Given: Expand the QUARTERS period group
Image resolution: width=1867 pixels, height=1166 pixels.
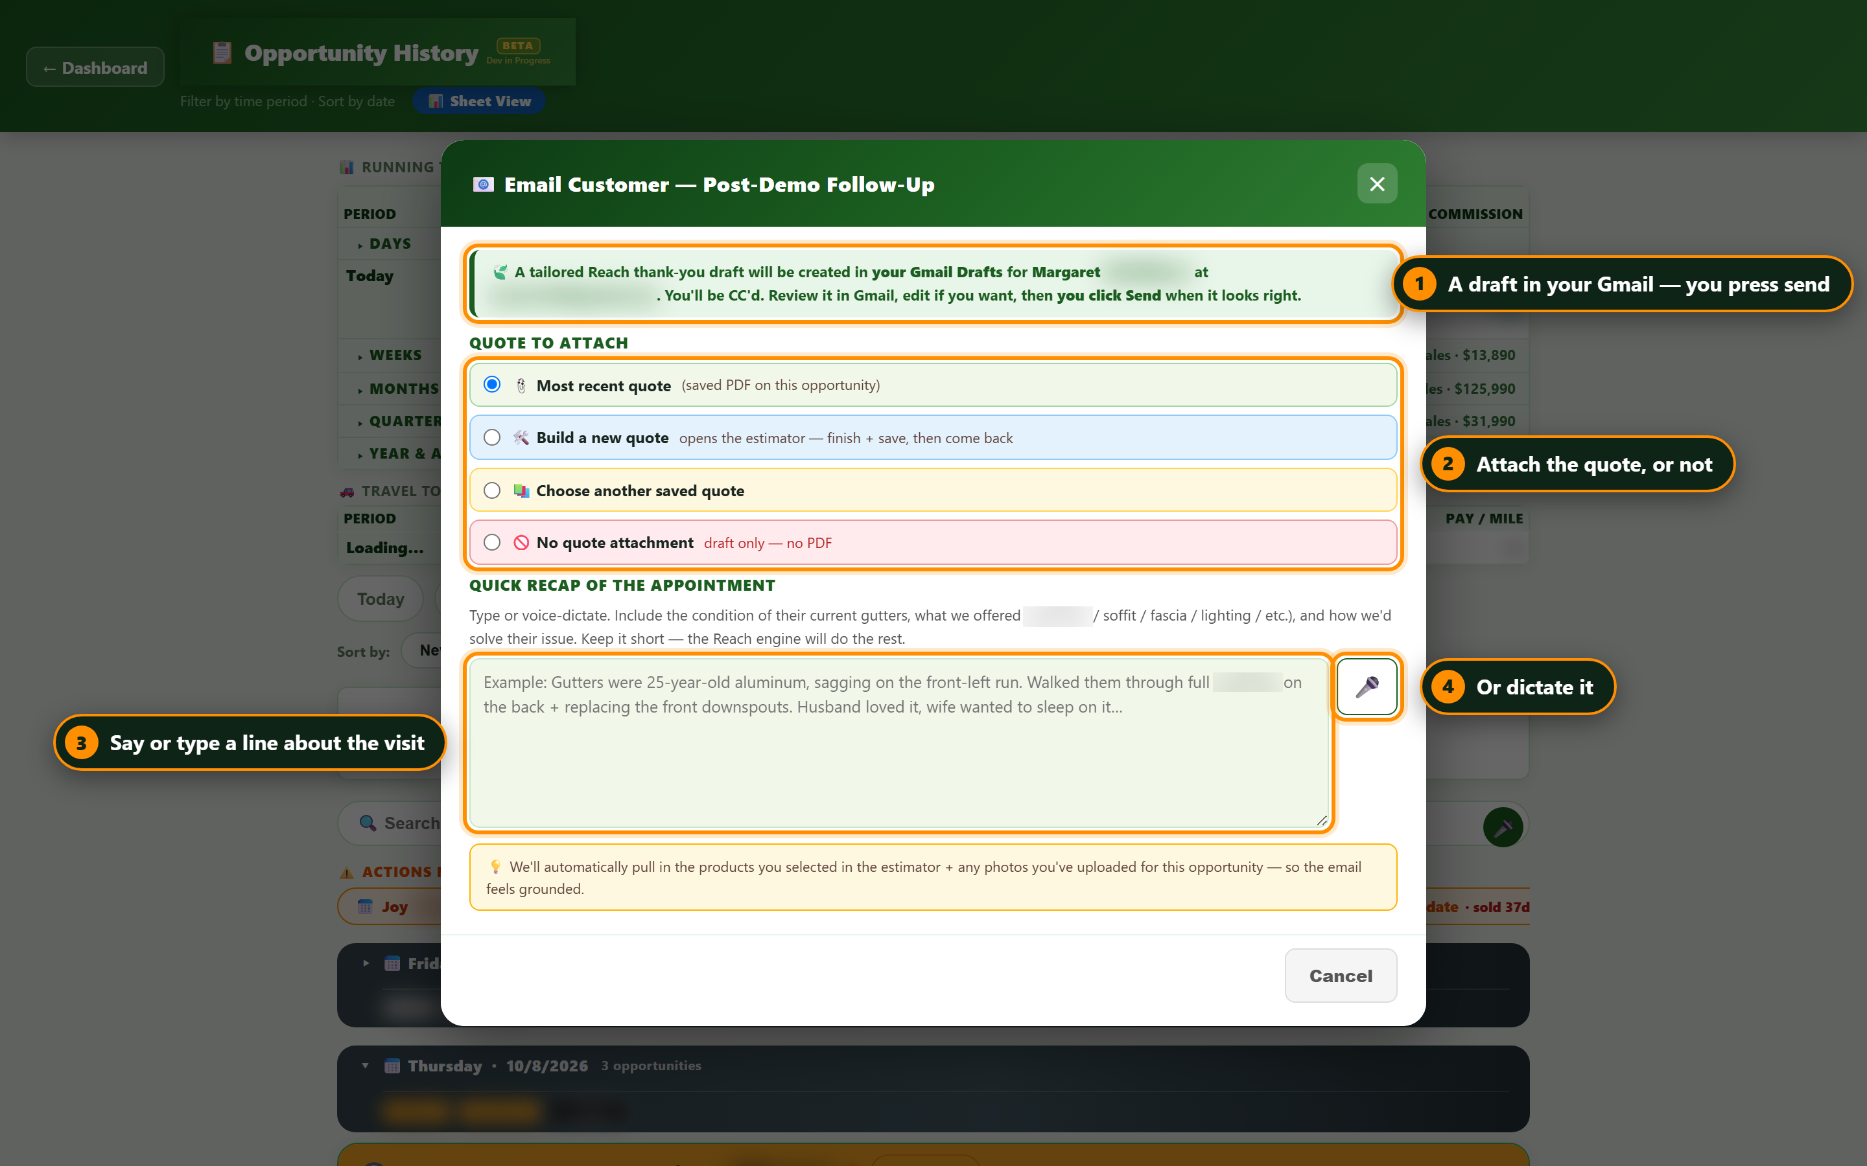Looking at the screenshot, I should [x=398, y=421].
